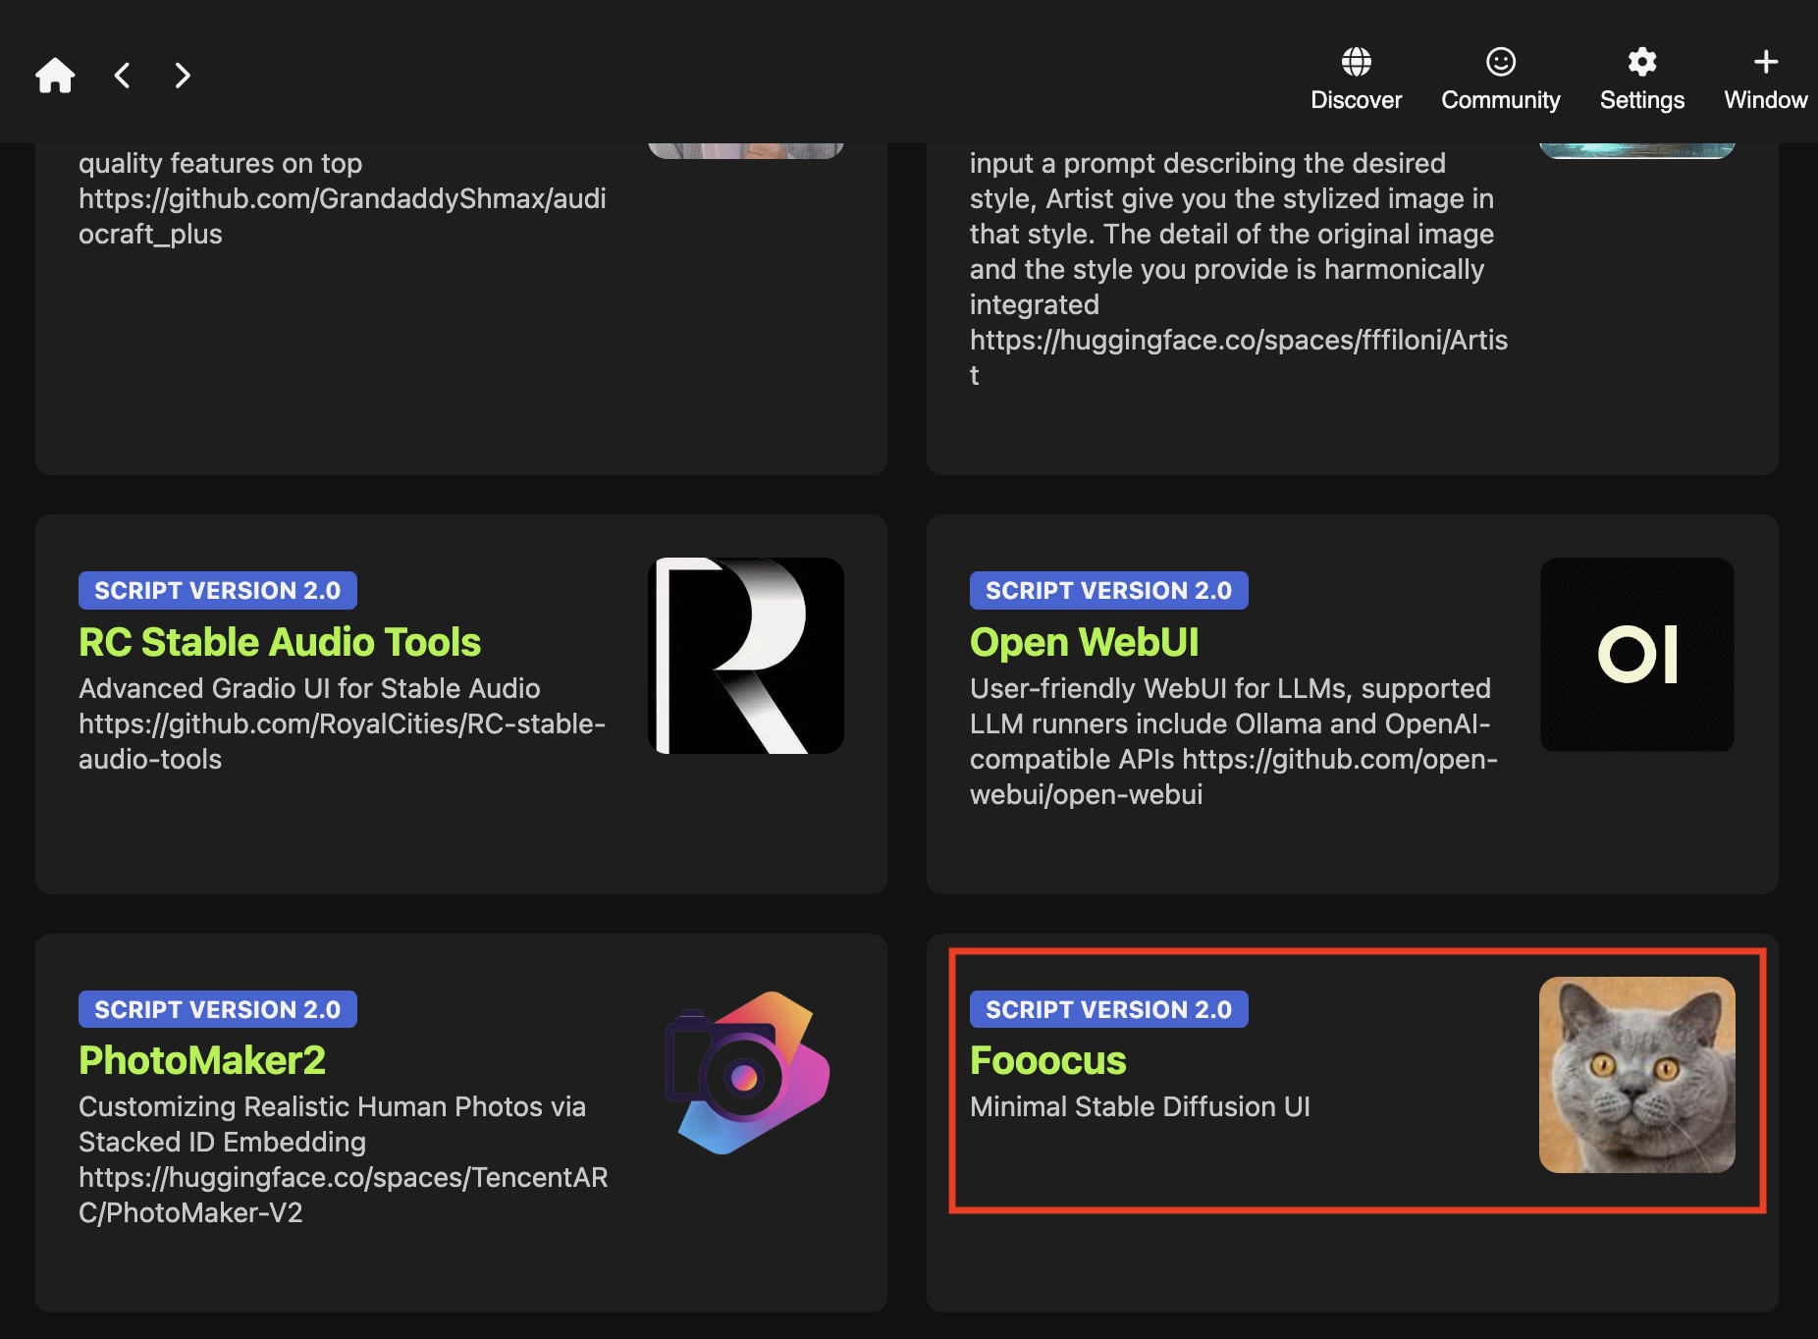
Task: Open the Discover page
Action: click(x=1356, y=79)
